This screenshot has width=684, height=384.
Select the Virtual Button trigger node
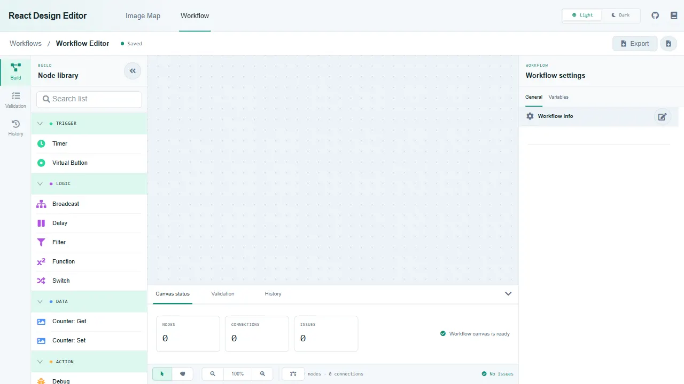89,163
